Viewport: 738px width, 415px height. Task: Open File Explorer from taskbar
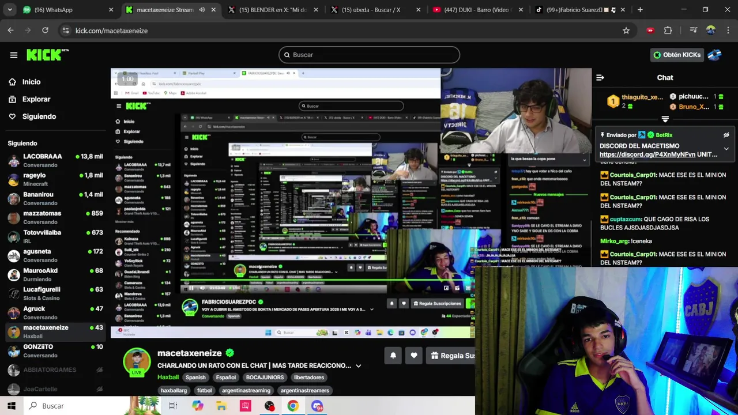tap(221, 406)
